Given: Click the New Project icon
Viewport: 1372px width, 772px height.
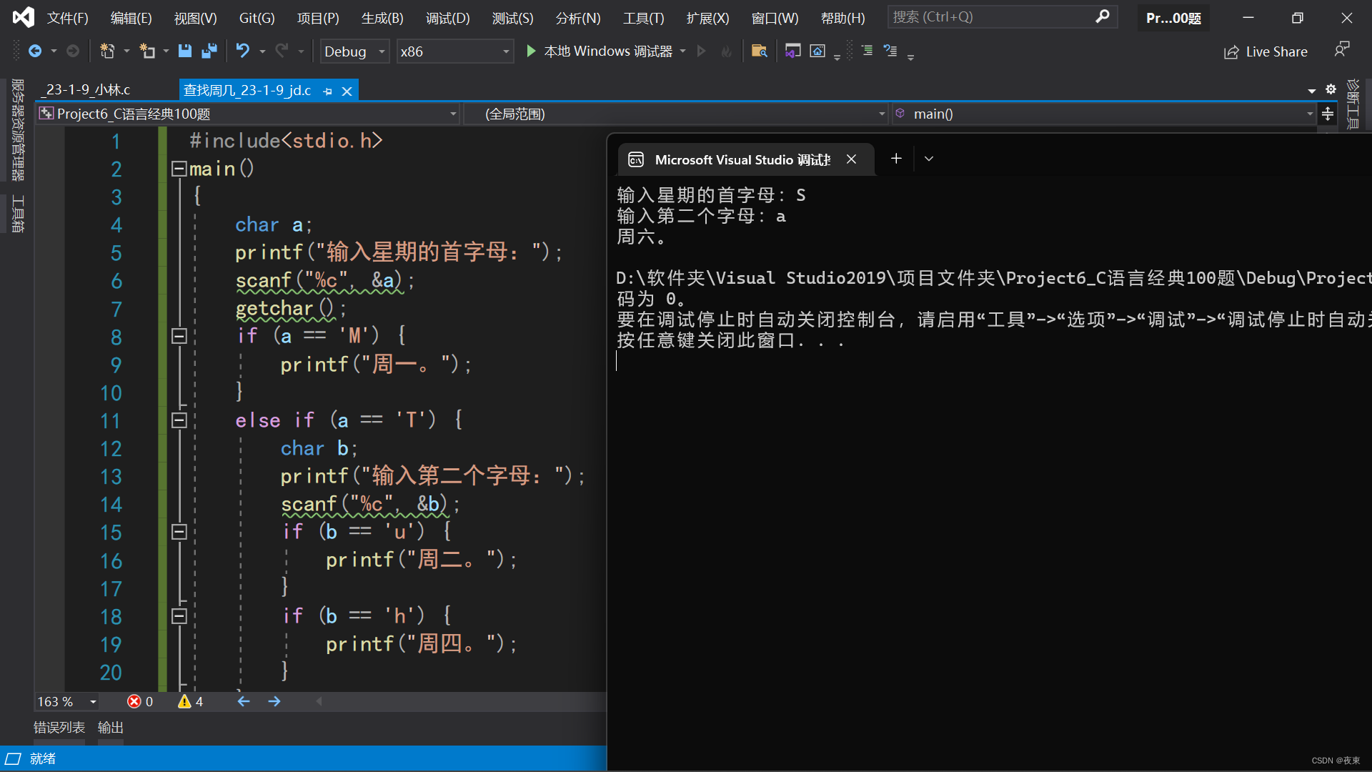Looking at the screenshot, I should click(107, 51).
